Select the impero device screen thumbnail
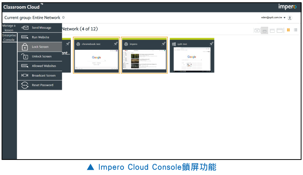This screenshot has height=175, width=303. pos(144,59)
